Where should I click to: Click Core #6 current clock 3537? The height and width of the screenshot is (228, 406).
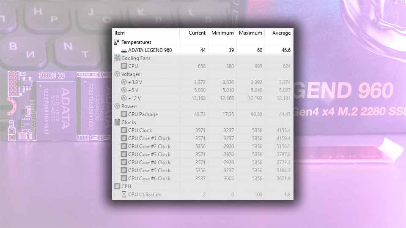pyautogui.click(x=200, y=178)
